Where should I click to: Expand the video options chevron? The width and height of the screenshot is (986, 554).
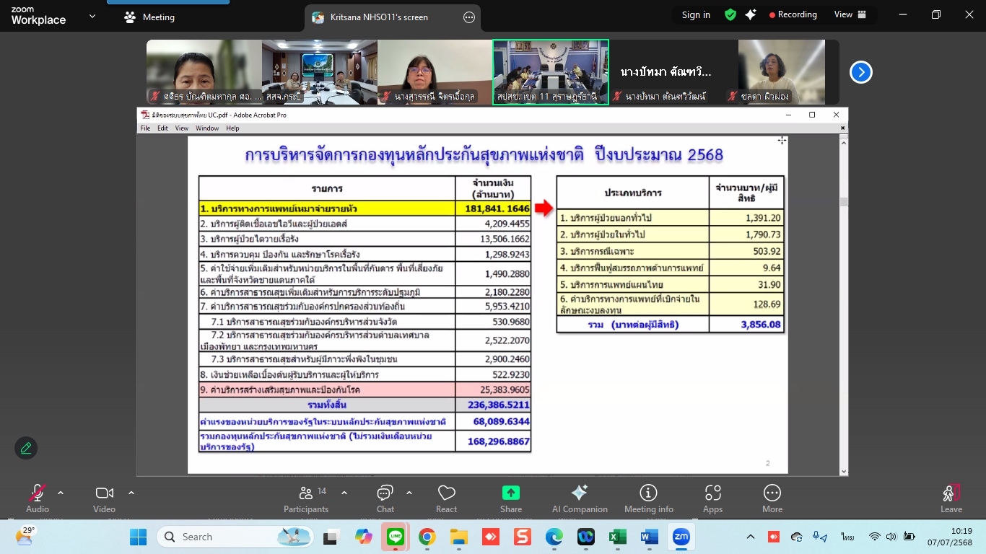tap(131, 493)
